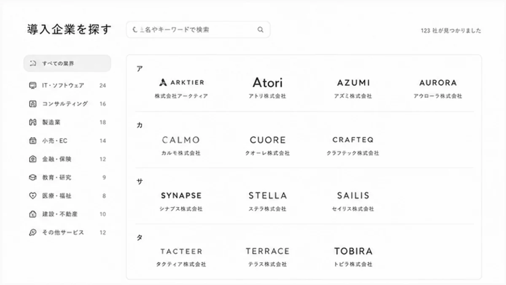Open the CRAFTEQ company card
This screenshot has width=506, height=285.
pyautogui.click(x=353, y=145)
